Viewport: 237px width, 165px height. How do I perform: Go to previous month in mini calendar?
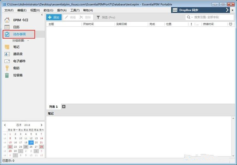(5, 125)
